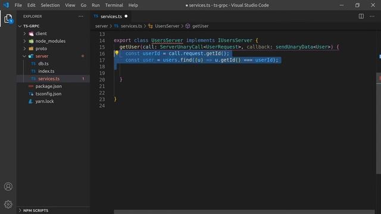Click the server folder icon
The width and height of the screenshot is (381, 214).
(31, 56)
